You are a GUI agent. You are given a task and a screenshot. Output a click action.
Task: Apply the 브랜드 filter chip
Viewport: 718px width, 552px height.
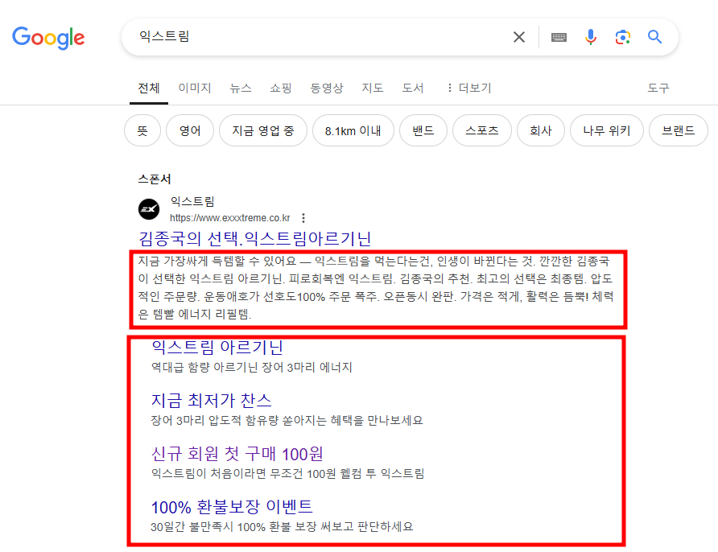click(x=679, y=130)
